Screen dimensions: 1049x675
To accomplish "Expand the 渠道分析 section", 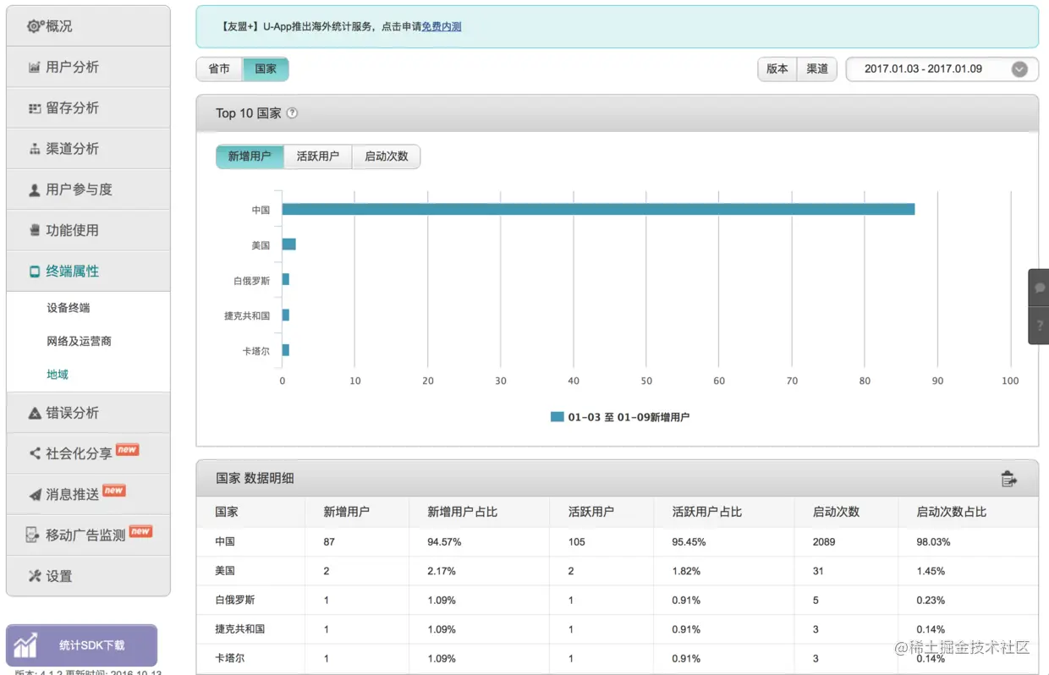I will click(x=88, y=149).
